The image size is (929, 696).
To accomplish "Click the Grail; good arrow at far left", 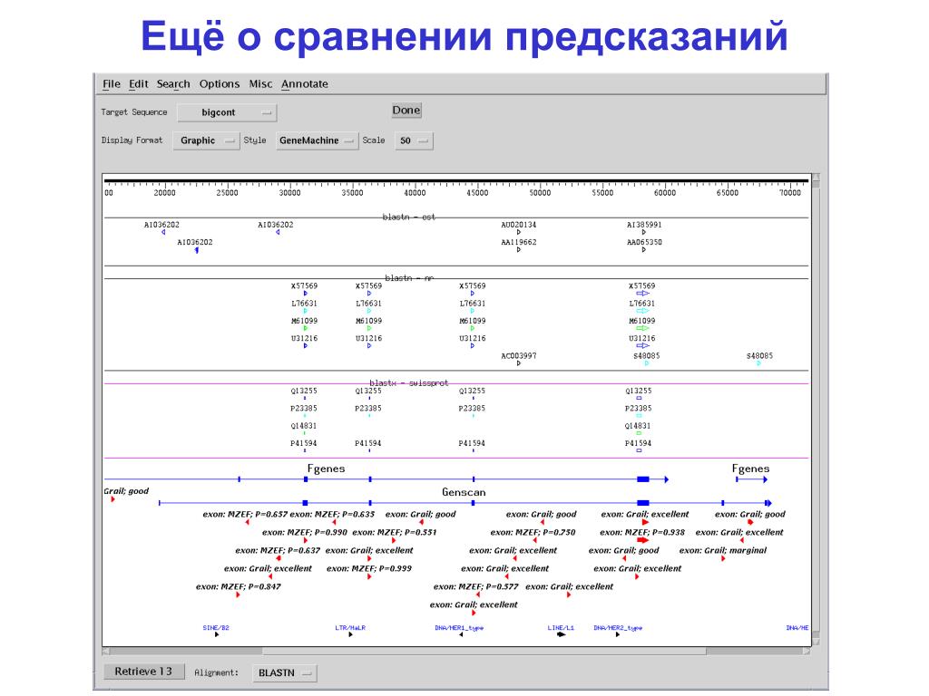I will tap(112, 499).
